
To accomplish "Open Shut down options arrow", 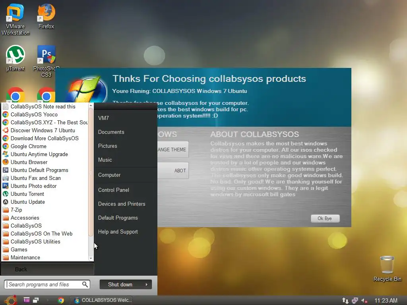I will [x=147, y=284].
